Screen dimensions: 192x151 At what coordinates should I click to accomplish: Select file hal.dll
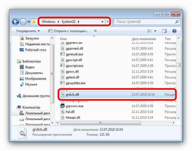coord(117,112)
